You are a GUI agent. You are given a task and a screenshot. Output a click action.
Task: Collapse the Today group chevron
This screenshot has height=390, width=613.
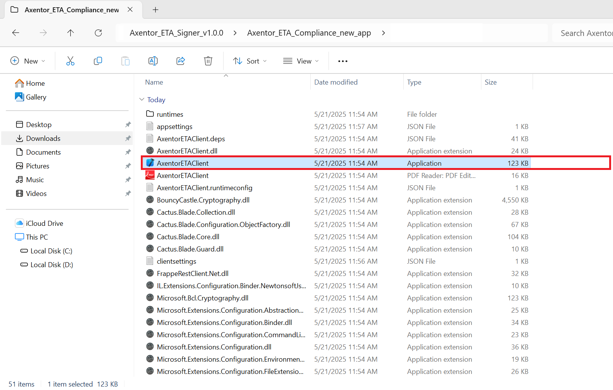(x=142, y=100)
